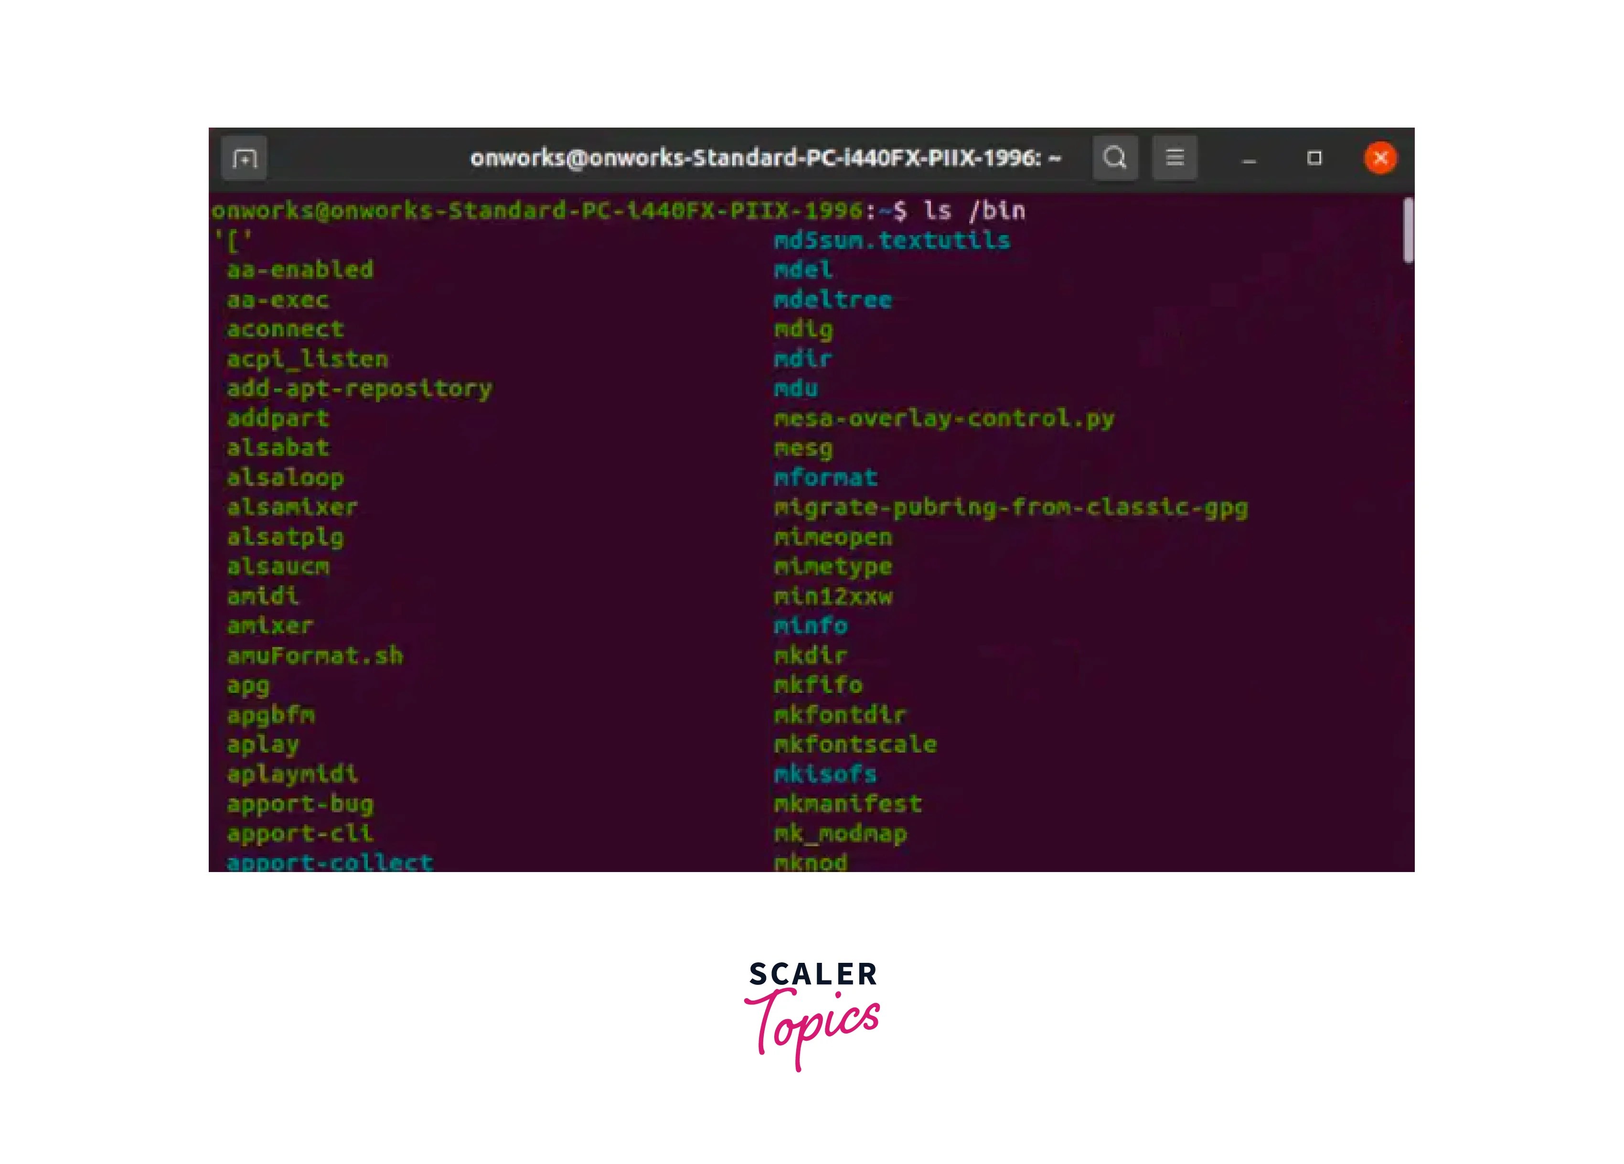Select apport-bug in the output
The height and width of the screenshot is (1164, 1624).
(300, 803)
